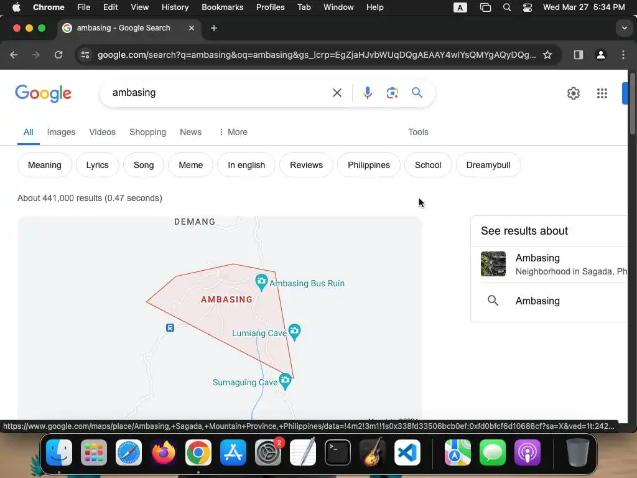Viewport: 637px width, 478px height.
Task: Filter results by Meaning chip
Action: coord(45,165)
